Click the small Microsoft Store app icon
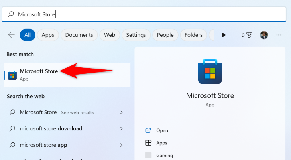 point(12,75)
